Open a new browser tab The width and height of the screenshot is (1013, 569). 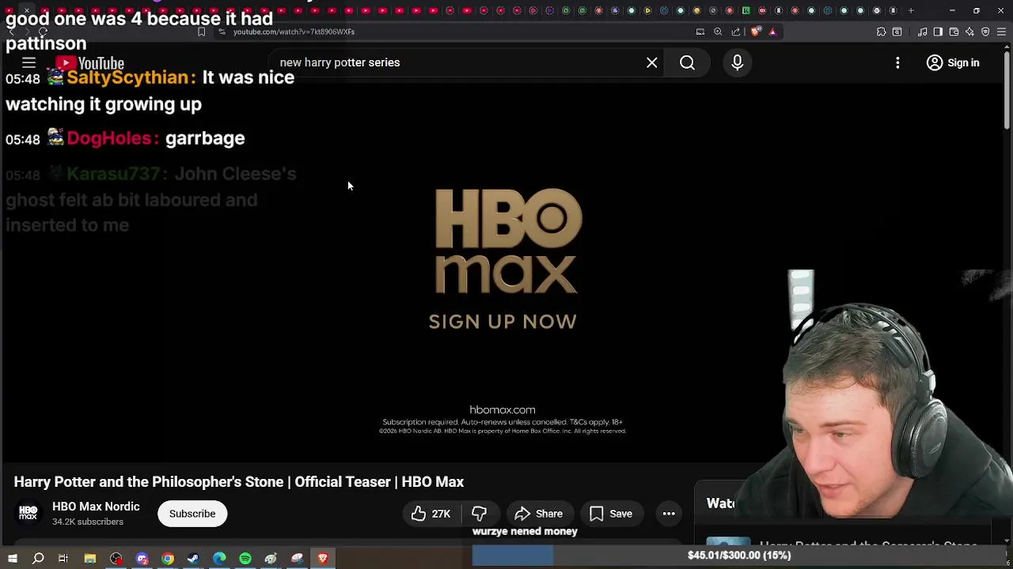point(911,10)
